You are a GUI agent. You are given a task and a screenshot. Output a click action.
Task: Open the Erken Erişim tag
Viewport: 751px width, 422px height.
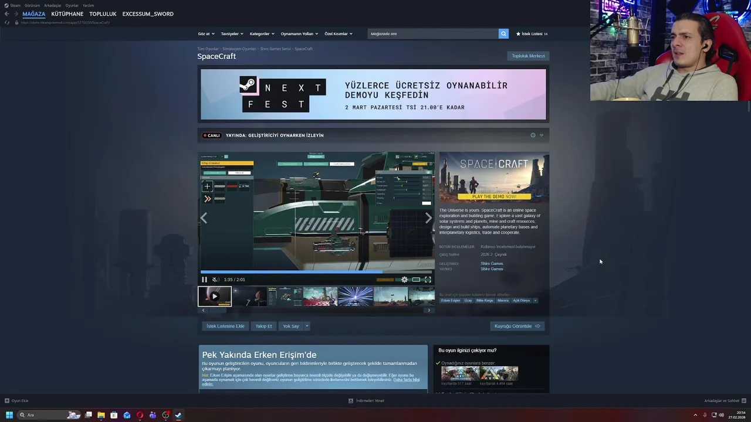point(451,300)
